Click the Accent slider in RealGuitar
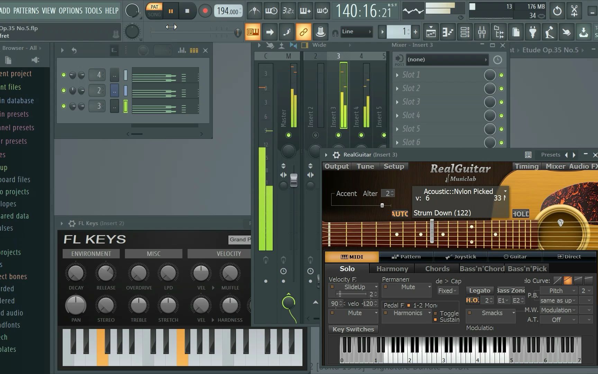 (x=382, y=205)
